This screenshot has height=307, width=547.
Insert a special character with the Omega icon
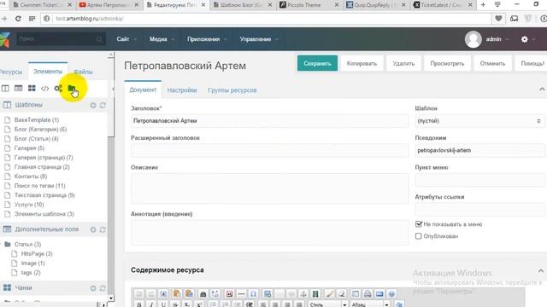(x=253, y=293)
